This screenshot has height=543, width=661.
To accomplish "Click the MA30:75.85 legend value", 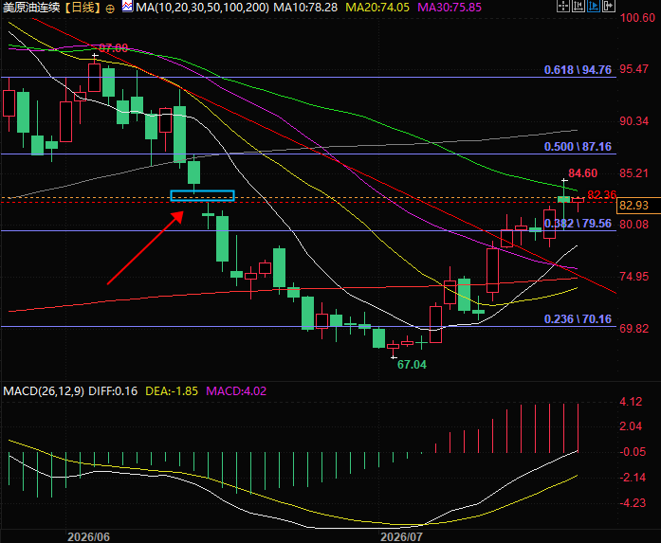I will pos(450,8).
